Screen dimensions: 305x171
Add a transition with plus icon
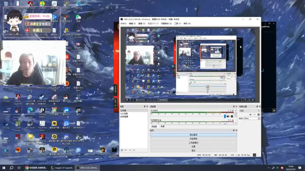click(250, 115)
